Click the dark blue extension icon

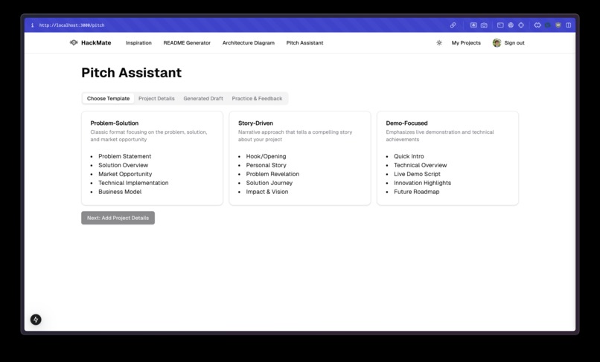(548, 25)
